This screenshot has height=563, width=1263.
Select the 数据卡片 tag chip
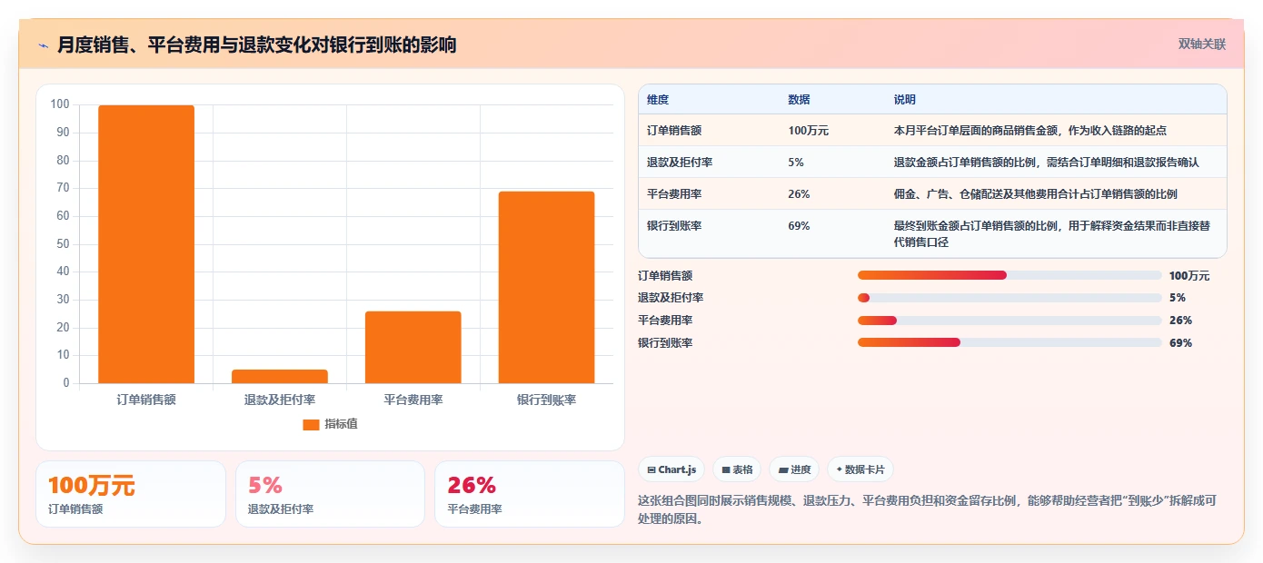860,469
